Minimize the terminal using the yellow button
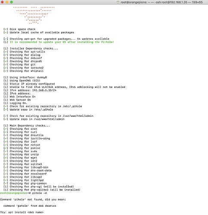 pyautogui.click(x=7, y=2)
